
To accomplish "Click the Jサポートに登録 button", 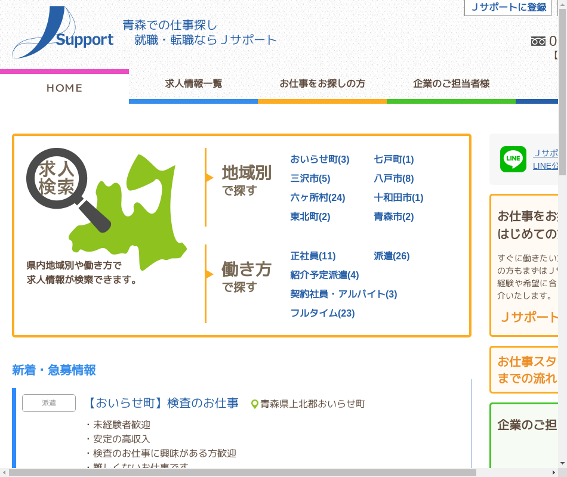I will (509, 7).
